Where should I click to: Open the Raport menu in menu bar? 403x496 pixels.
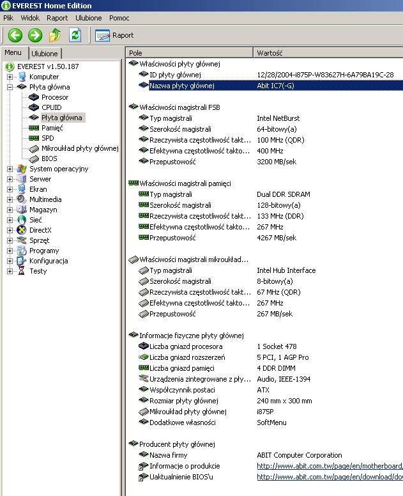click(57, 18)
